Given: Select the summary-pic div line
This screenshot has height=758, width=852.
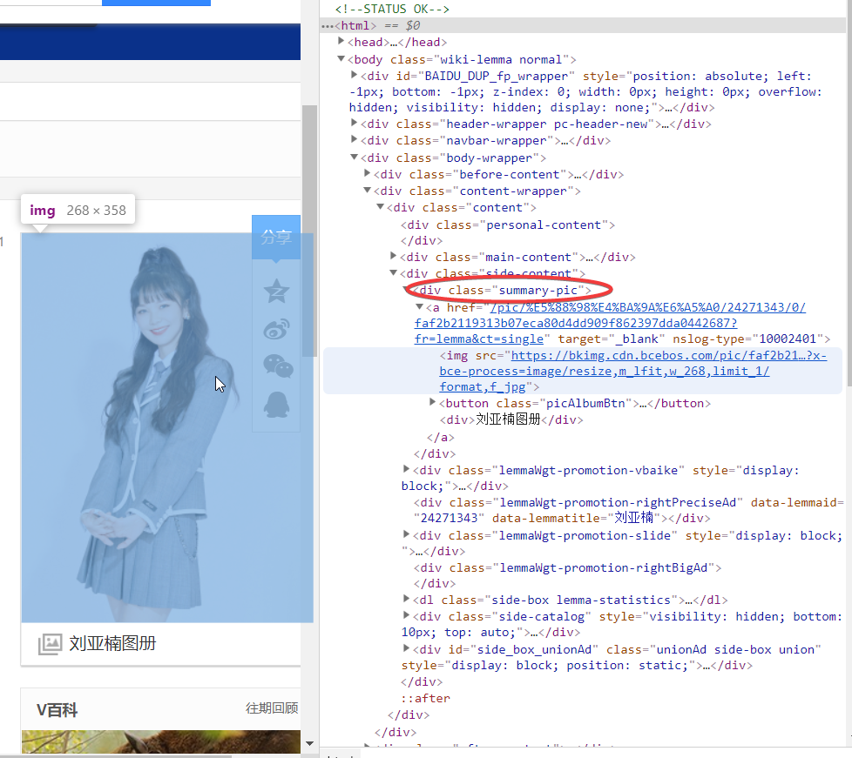Looking at the screenshot, I should (x=502, y=291).
